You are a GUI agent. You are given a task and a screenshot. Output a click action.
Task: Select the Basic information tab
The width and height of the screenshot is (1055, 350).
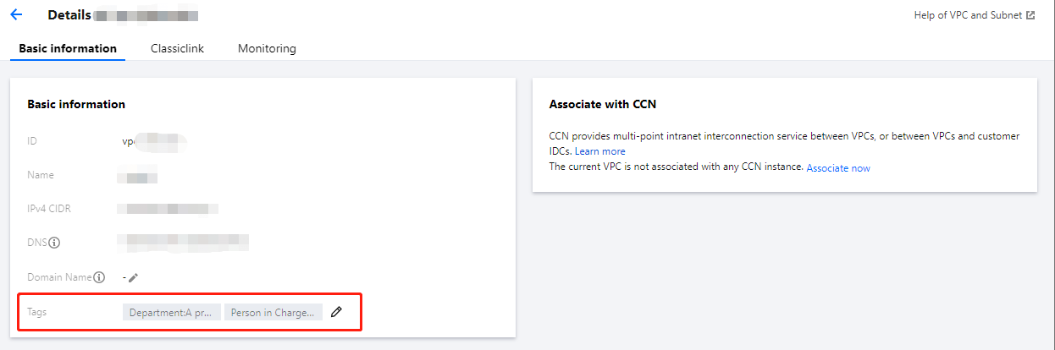68,48
